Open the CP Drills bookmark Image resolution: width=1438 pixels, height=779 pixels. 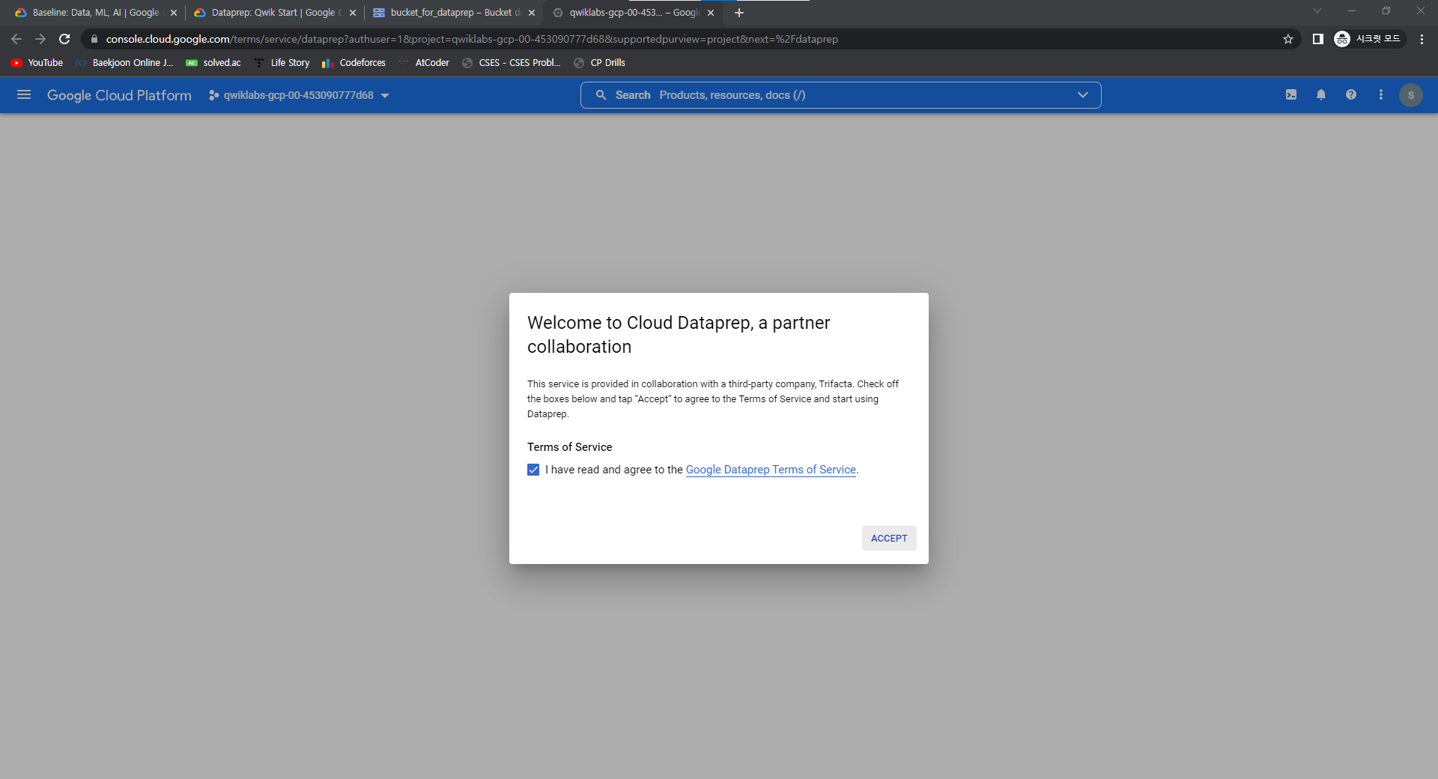(x=599, y=63)
